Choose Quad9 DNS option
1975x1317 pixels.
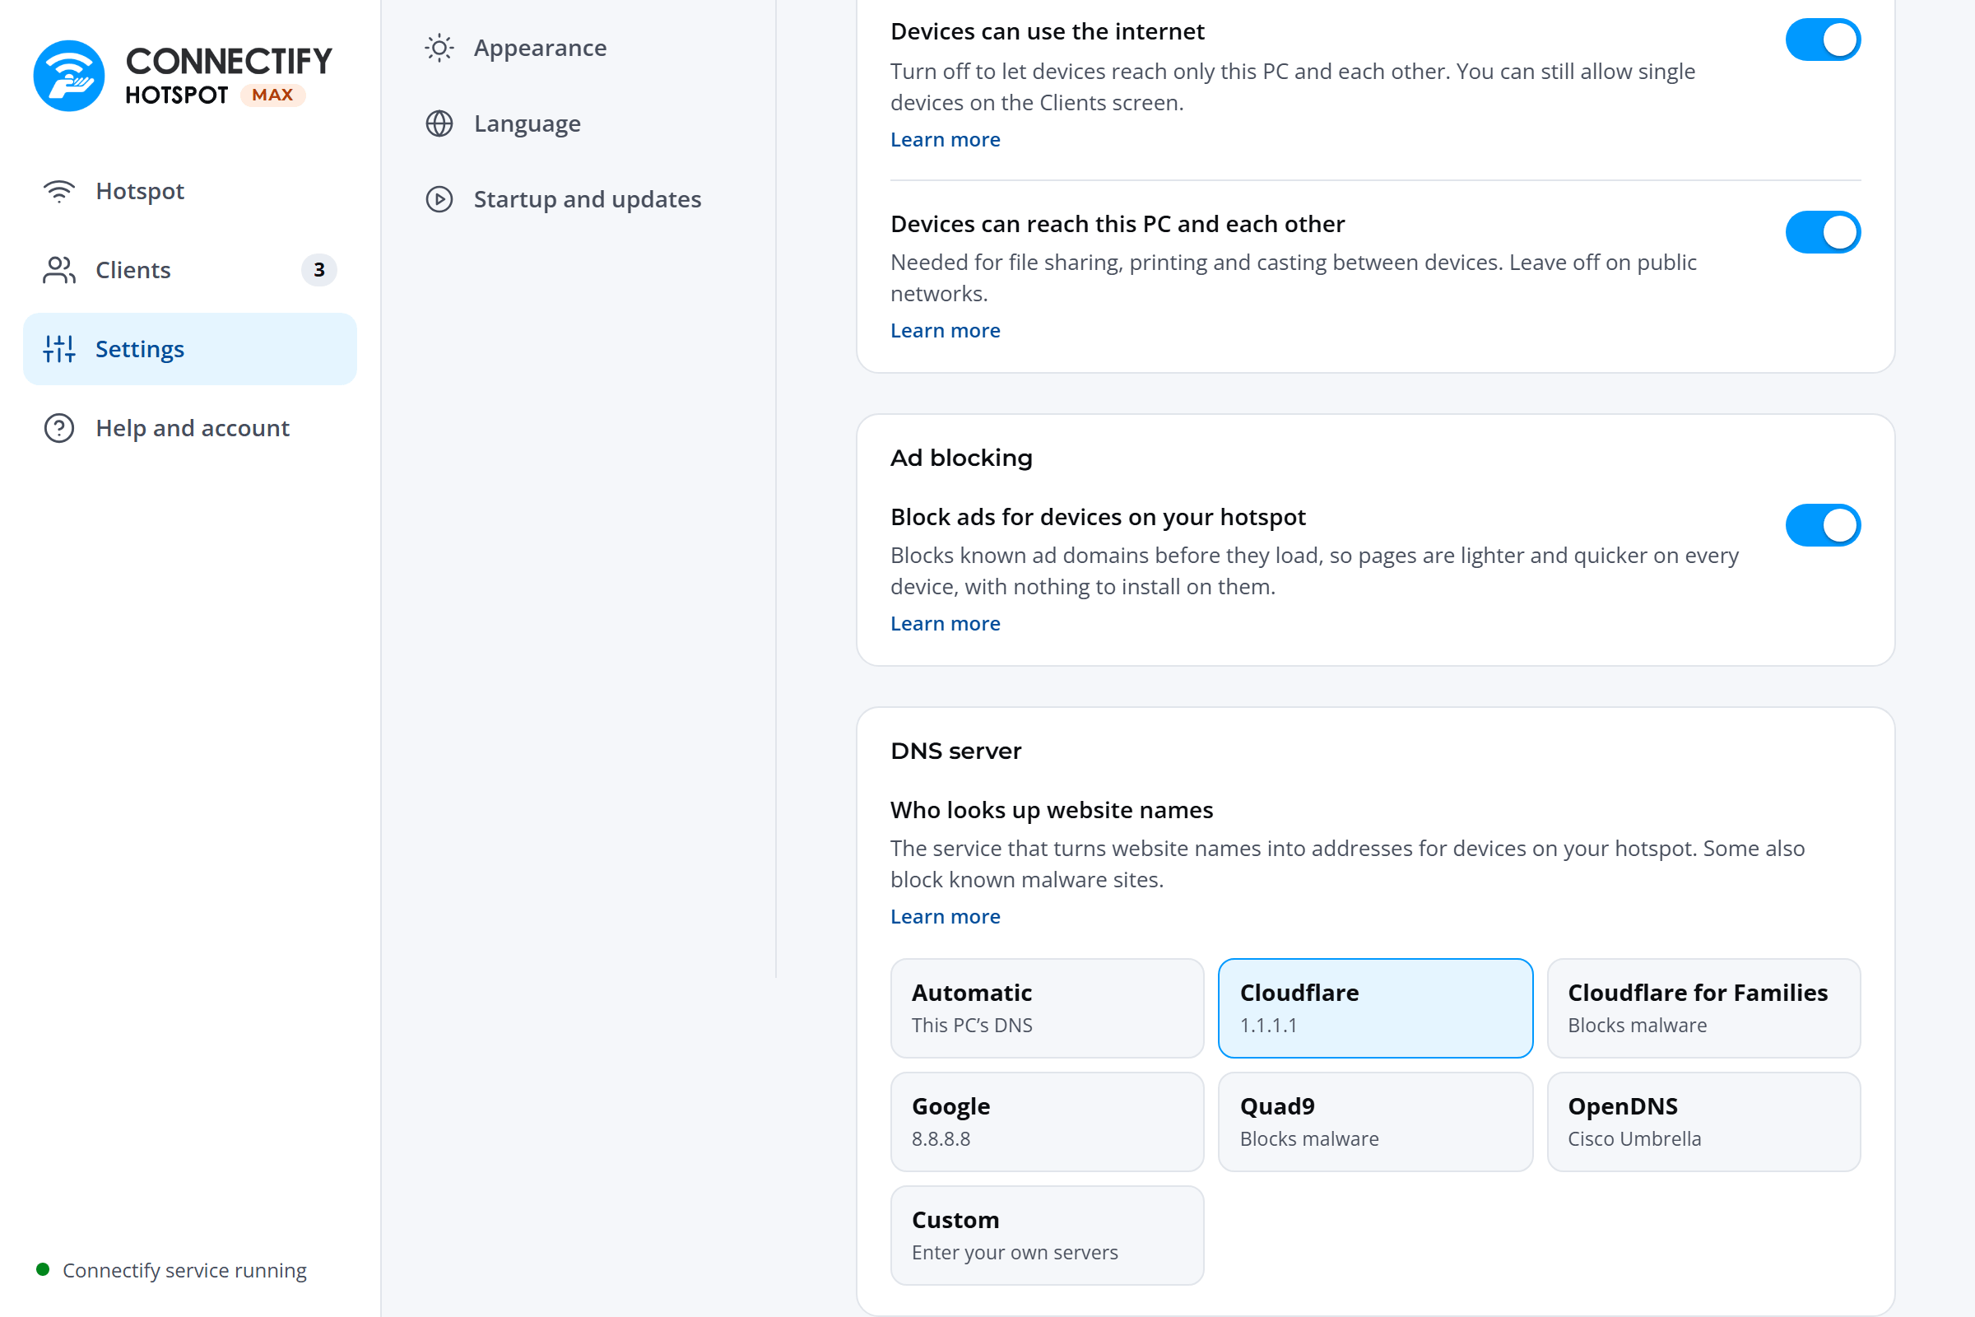(x=1375, y=1121)
